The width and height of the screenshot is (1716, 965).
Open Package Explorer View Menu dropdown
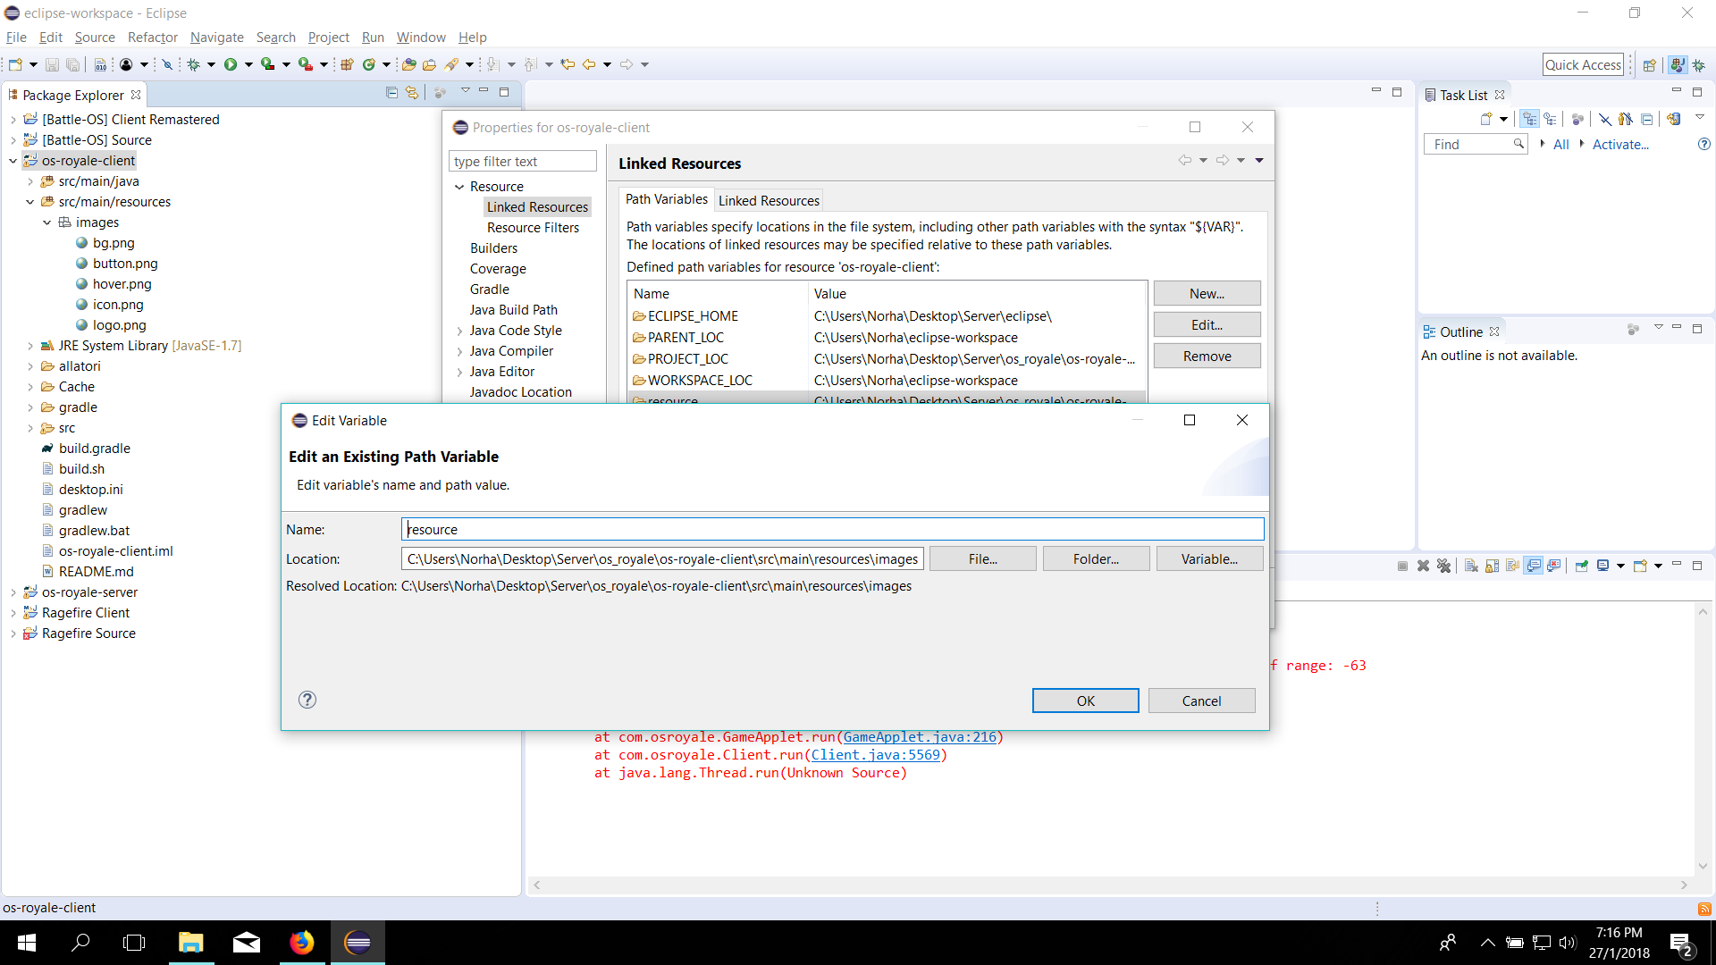[x=465, y=91]
